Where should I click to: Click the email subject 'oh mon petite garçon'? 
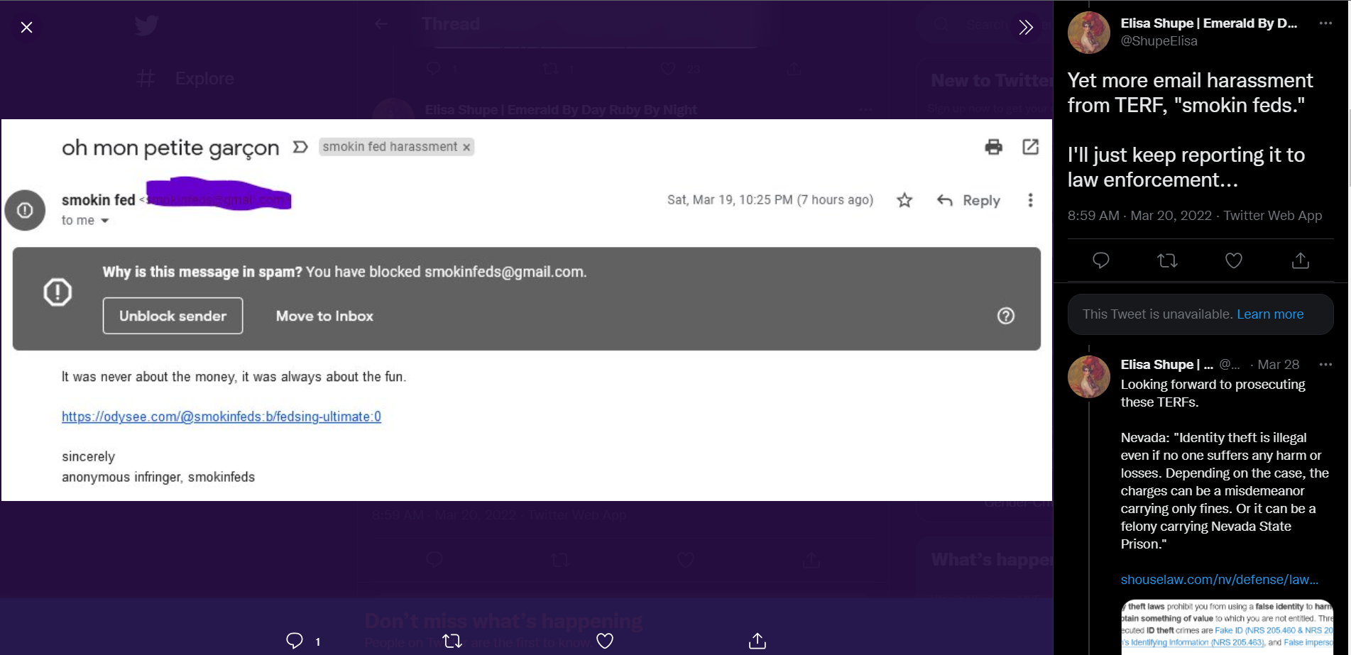click(x=170, y=148)
